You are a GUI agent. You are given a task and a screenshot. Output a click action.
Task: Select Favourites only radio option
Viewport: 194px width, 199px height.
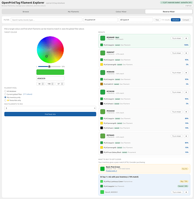click(5, 100)
